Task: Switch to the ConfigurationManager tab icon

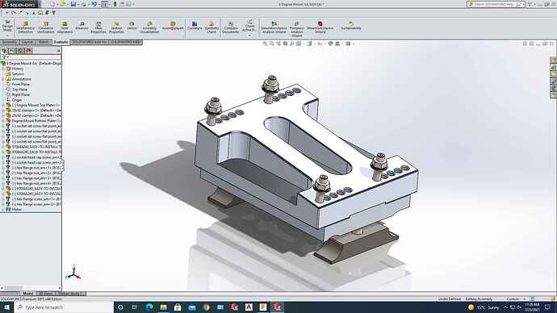Action: pyautogui.click(x=21, y=51)
